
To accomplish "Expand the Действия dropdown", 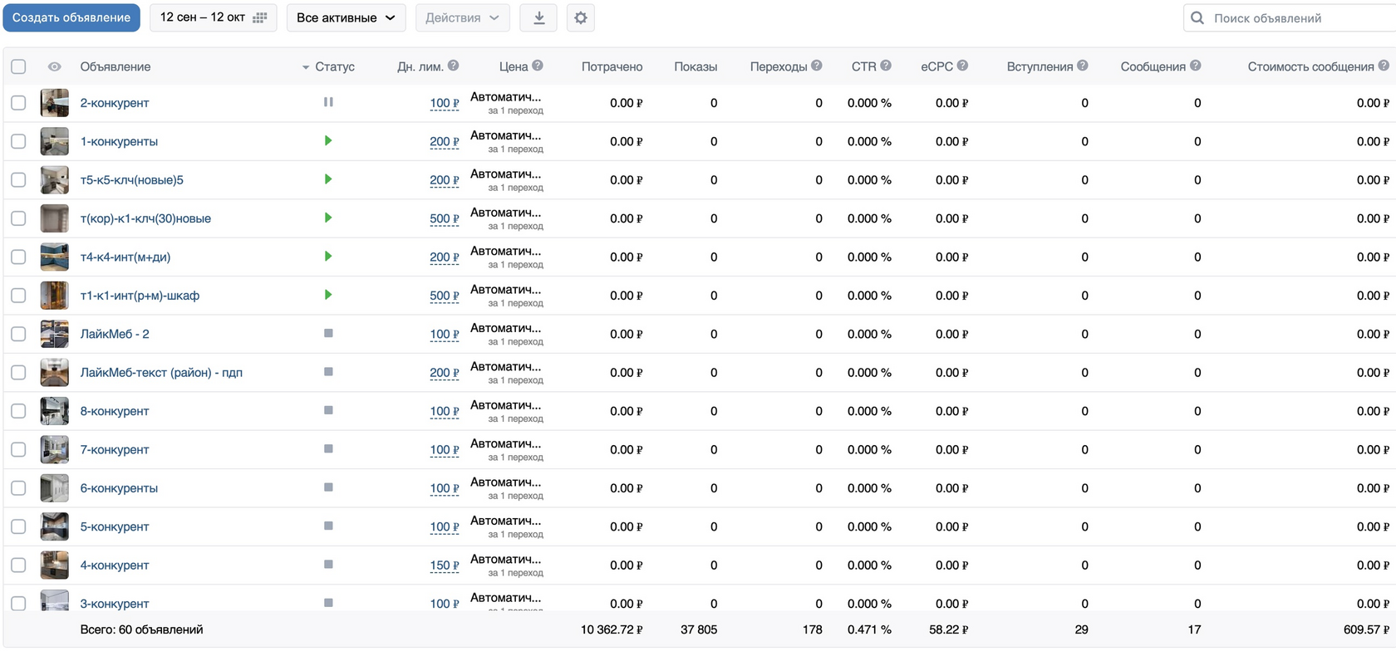I will pos(462,17).
